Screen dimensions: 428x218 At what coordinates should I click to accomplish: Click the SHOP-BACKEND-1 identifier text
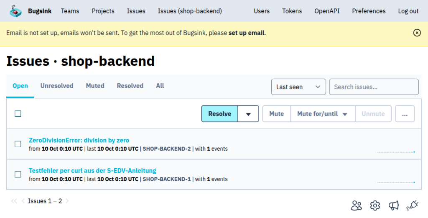click(x=166, y=179)
